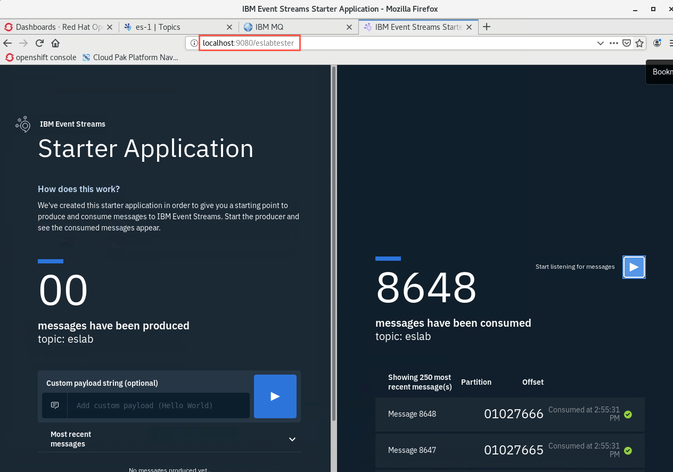
Task: Click the Message 8648 row
Action: [510, 414]
